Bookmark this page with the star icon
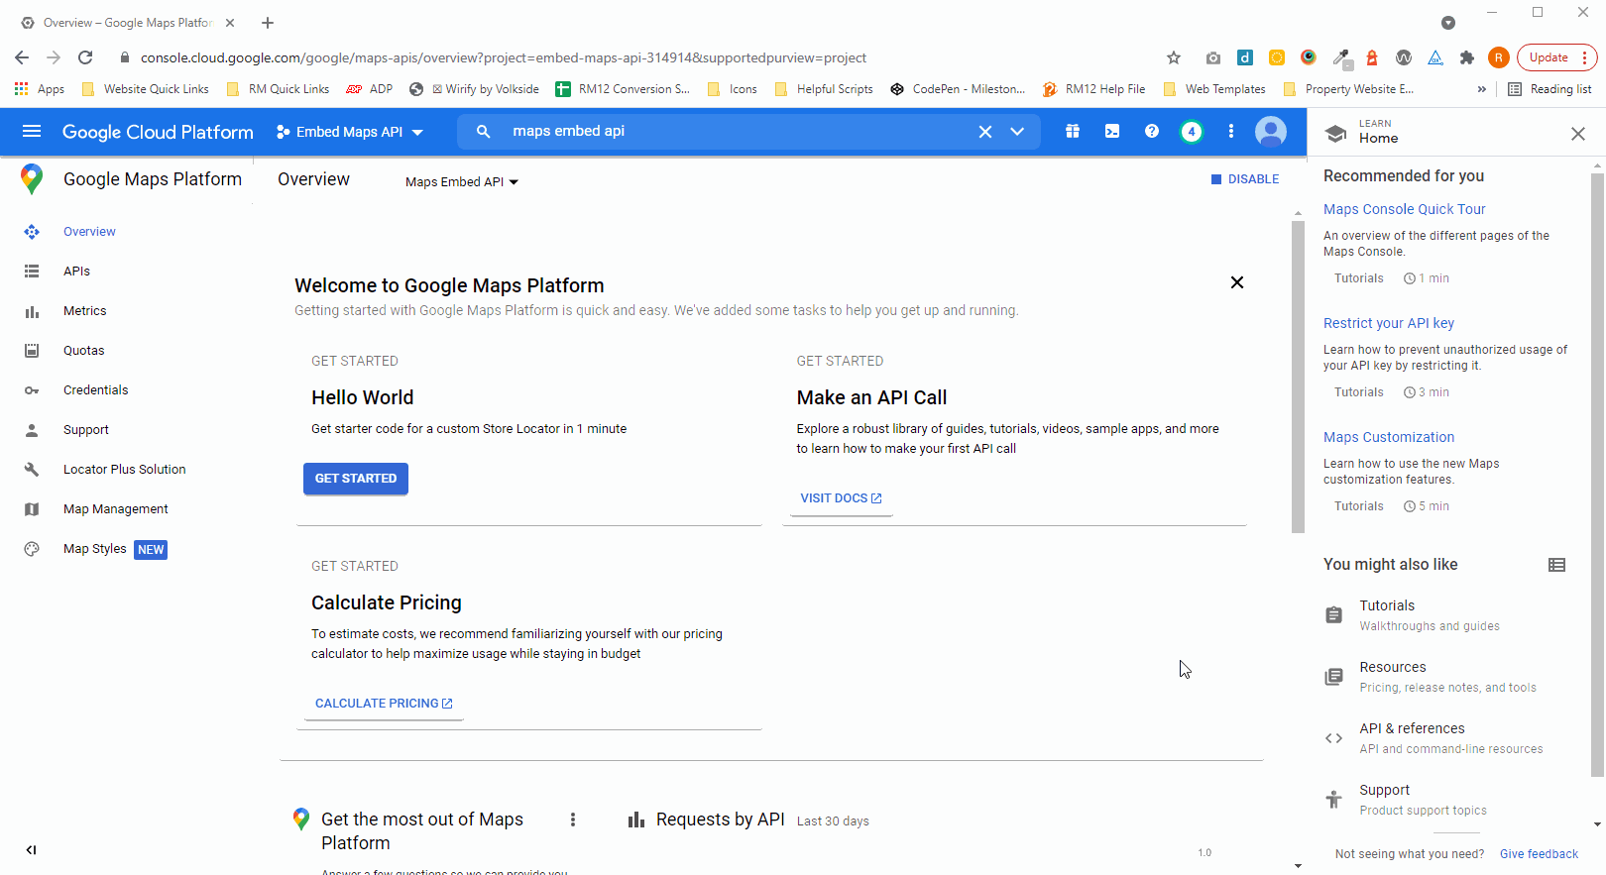This screenshot has height=875, width=1606. point(1174,57)
